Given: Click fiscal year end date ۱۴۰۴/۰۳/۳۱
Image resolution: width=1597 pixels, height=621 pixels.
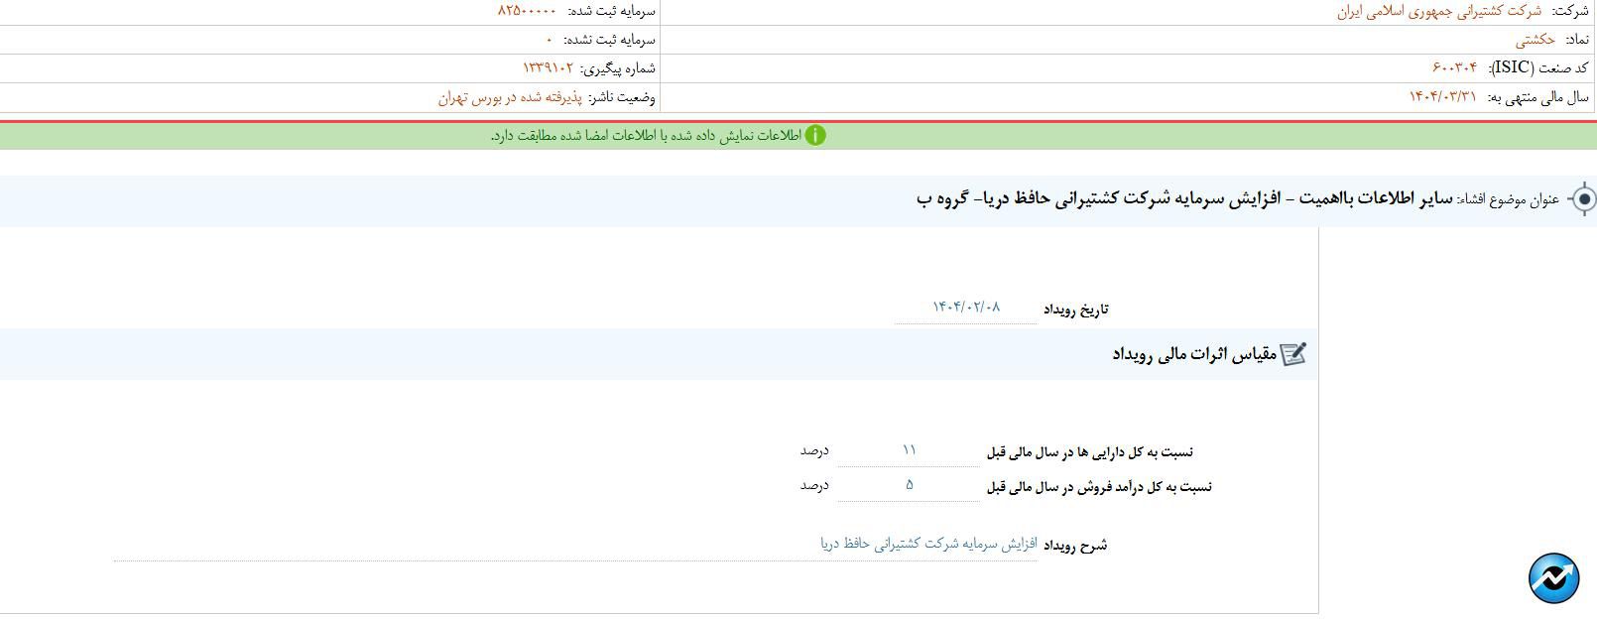Looking at the screenshot, I should (1442, 96).
